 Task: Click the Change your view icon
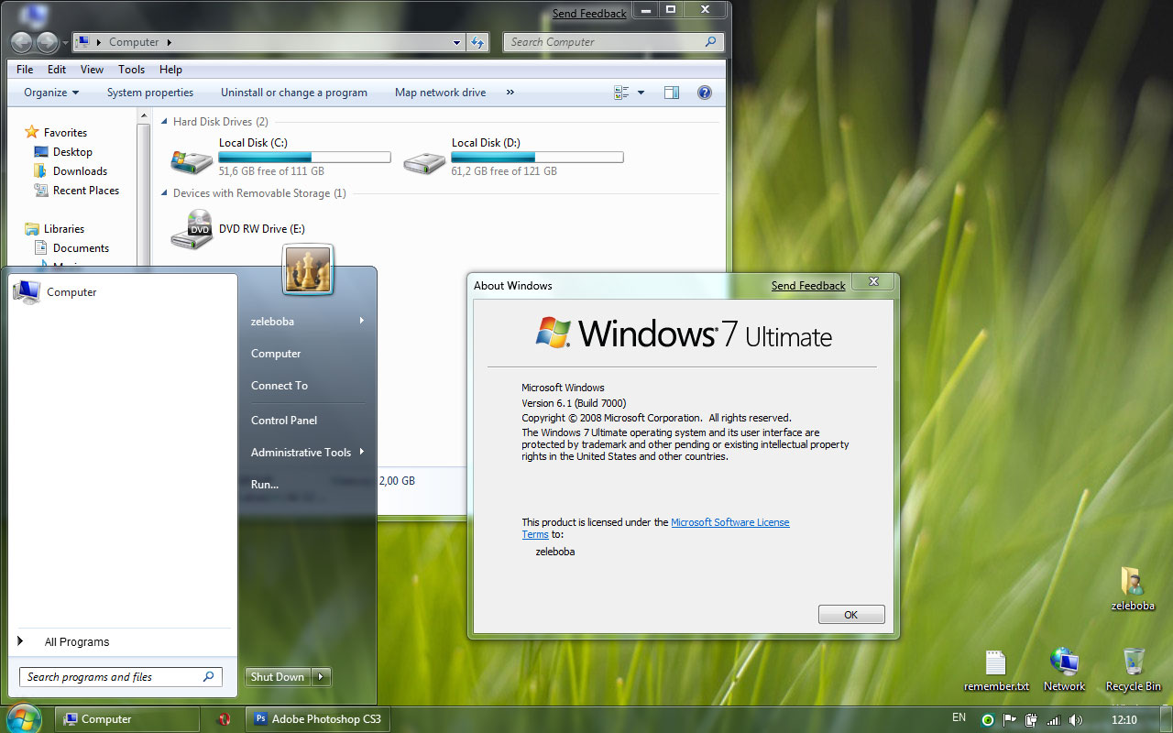click(x=621, y=93)
